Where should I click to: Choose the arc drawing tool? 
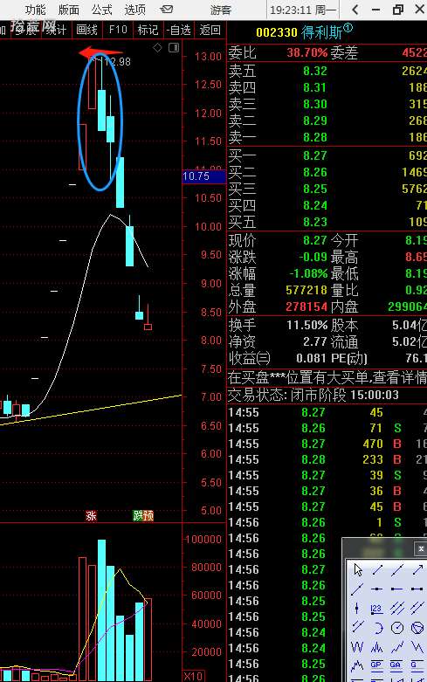[x=377, y=627]
